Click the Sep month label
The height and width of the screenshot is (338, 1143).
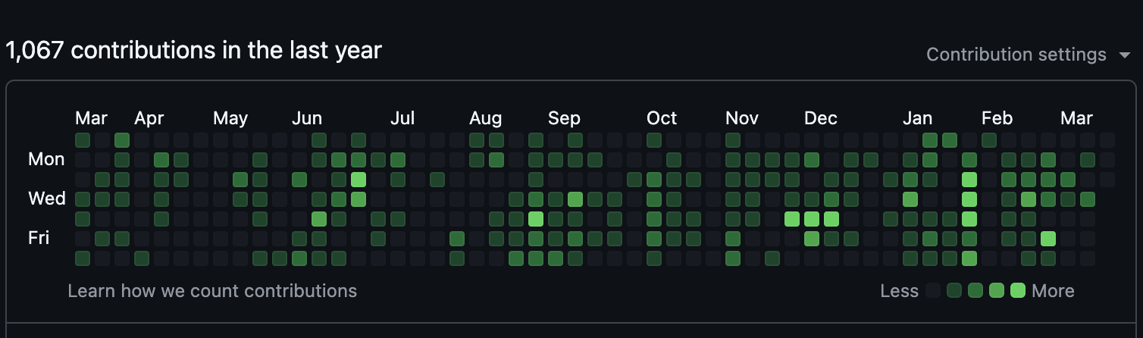(564, 118)
